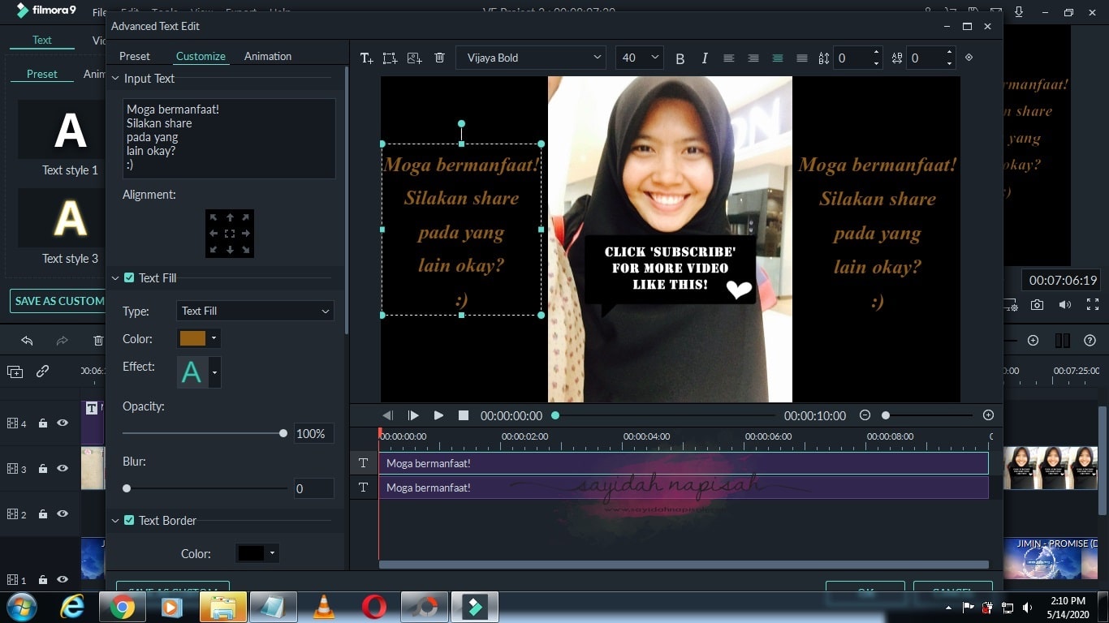Select the Preset tab in Advanced Text Edit

pos(135,56)
